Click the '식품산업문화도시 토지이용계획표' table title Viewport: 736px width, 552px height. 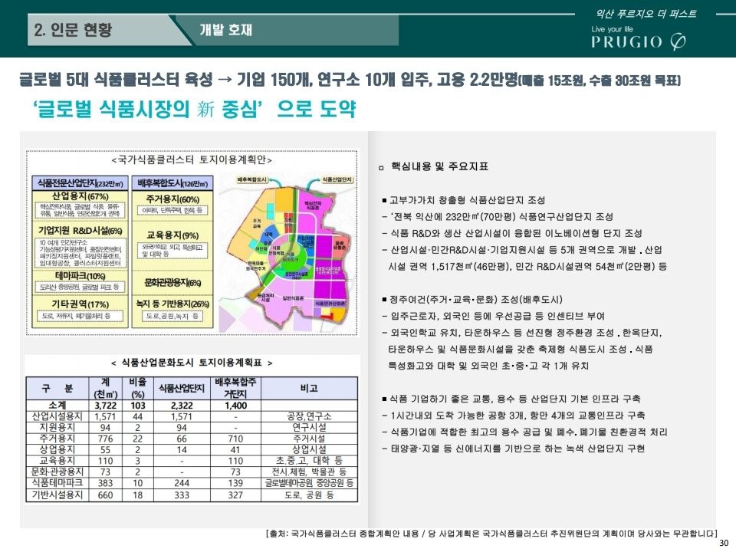click(192, 363)
